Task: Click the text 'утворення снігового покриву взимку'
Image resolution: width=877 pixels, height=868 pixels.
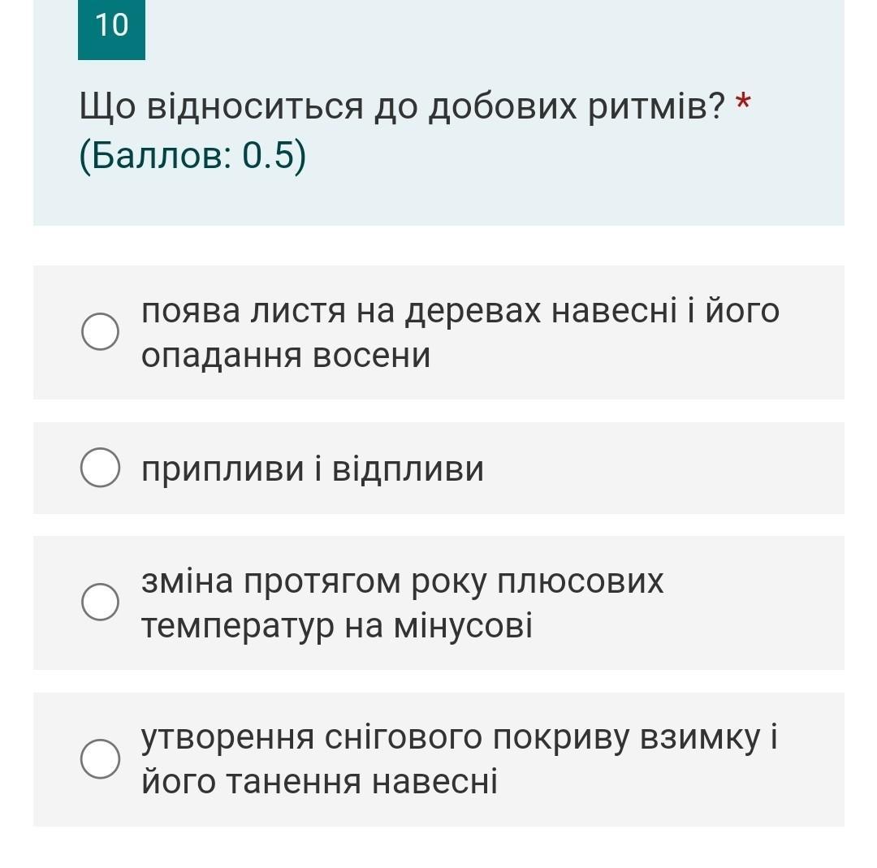Action: [x=451, y=738]
